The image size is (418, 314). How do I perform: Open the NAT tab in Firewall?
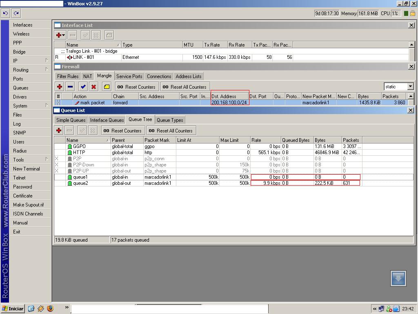click(87, 76)
